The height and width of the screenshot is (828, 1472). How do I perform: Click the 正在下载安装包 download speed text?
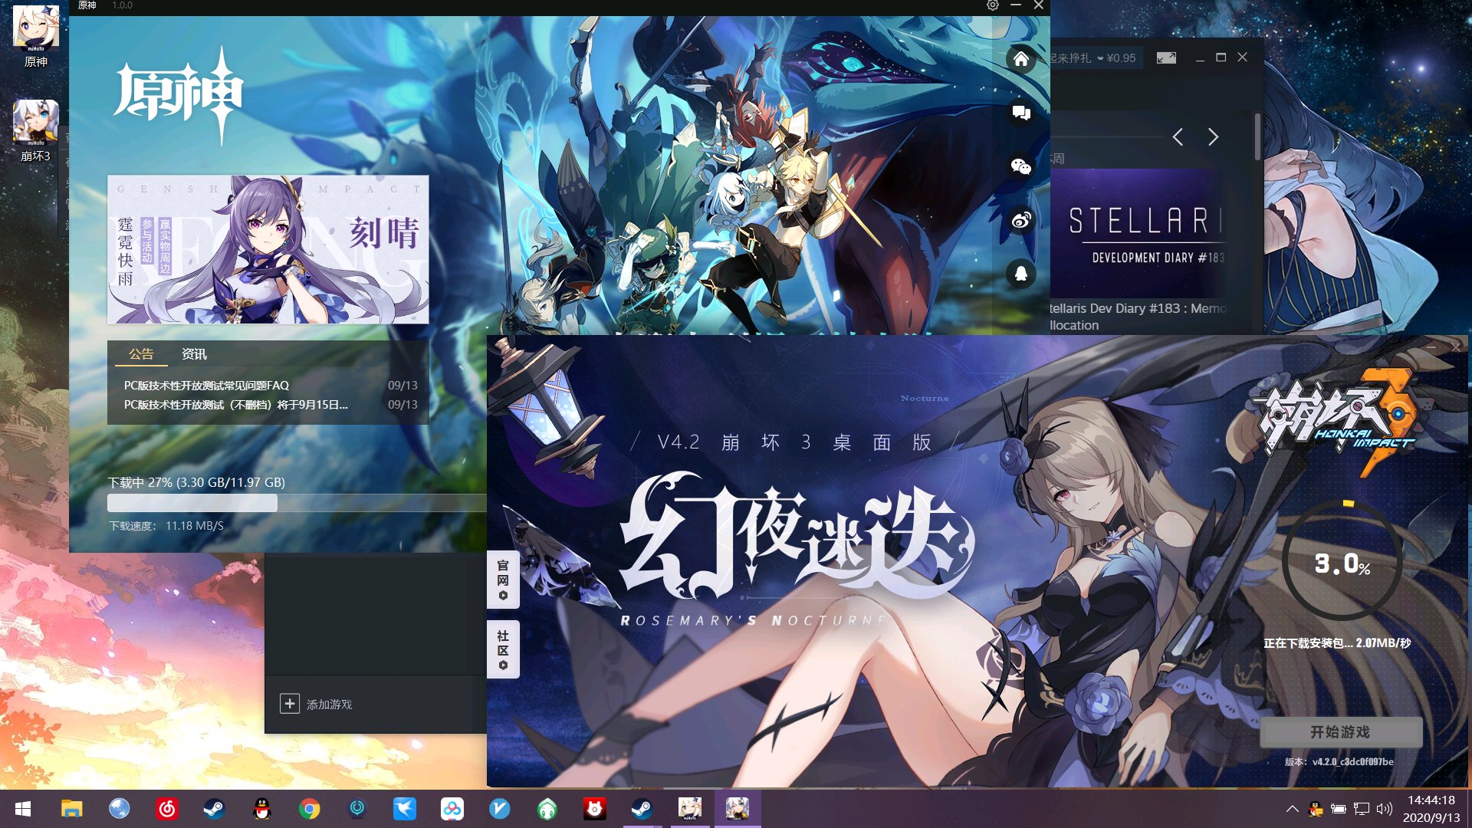point(1337,643)
